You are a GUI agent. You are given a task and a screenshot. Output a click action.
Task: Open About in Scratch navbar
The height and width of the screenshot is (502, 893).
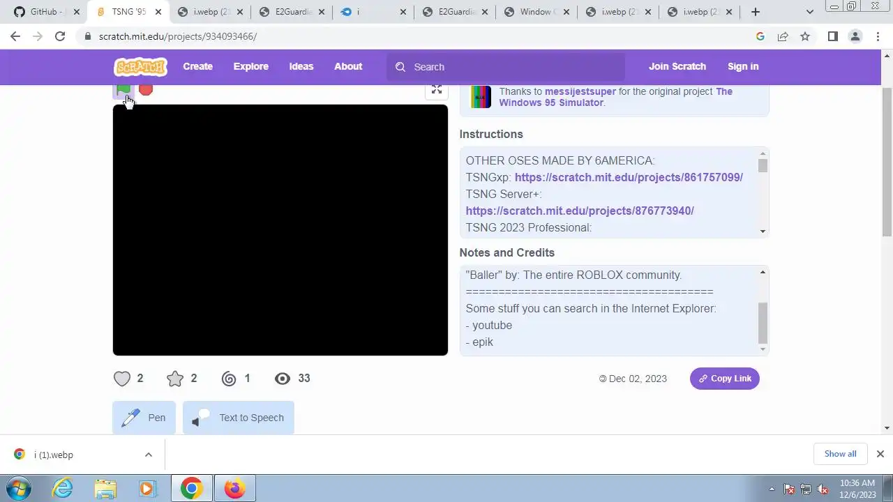[348, 66]
